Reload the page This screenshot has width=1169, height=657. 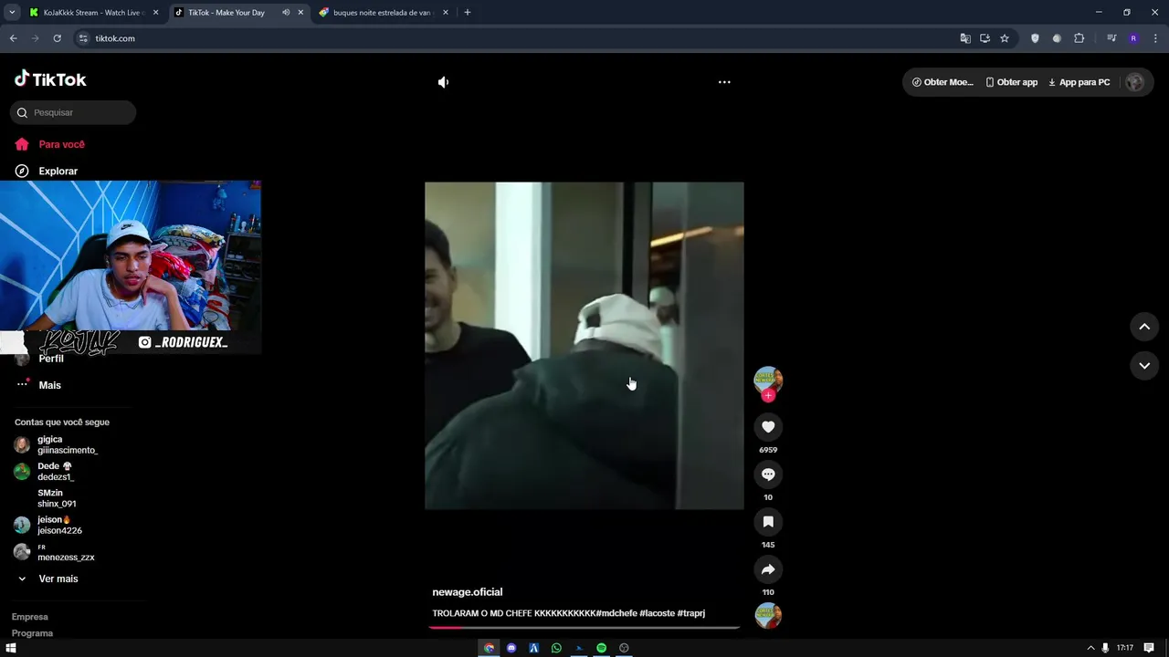point(57,38)
